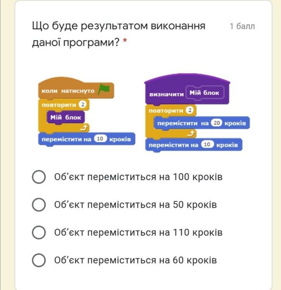
Task: Click number 2 in right repeat block
Action: coord(190,111)
